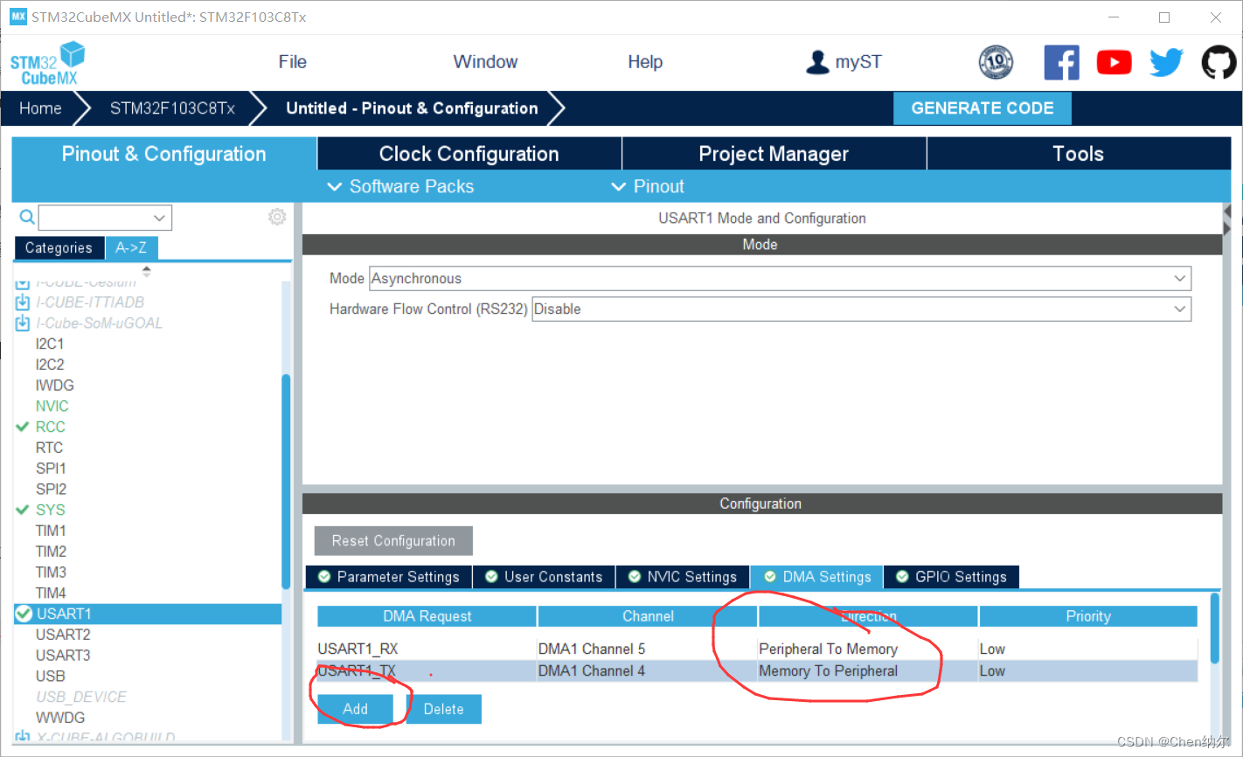
Task: Switch to the Tools tab
Action: coord(1078,154)
